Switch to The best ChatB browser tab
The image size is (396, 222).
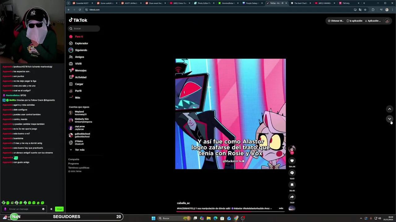(x=300, y=3)
